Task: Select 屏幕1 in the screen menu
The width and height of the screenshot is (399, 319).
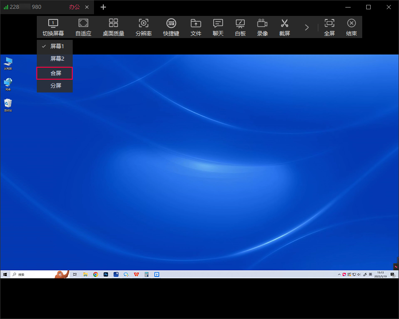Action: coord(55,46)
